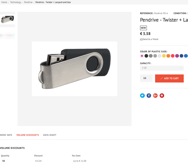Switch to the More Info tab
188x167 pixels.
[x=6, y=135]
